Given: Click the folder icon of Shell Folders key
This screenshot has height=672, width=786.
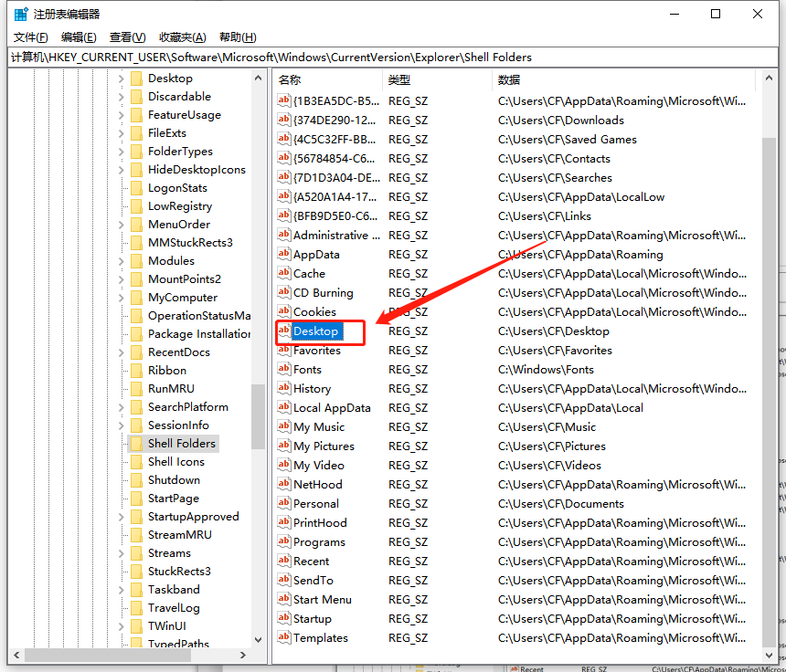Looking at the screenshot, I should (x=136, y=444).
